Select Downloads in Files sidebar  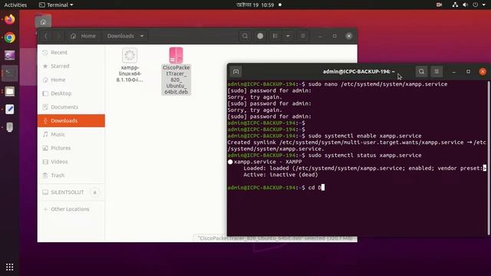pos(71,121)
